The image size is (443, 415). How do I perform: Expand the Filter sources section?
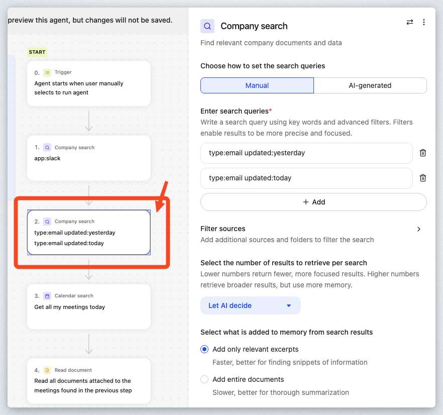pos(419,229)
